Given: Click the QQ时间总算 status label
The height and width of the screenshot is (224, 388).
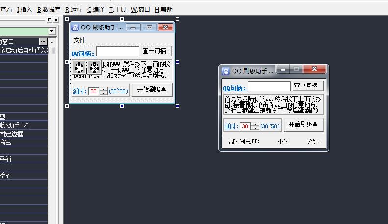Looking at the screenshot, I should click(x=243, y=142).
